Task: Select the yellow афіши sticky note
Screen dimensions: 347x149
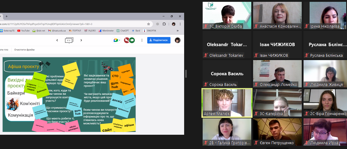Action: (x=129, y=125)
